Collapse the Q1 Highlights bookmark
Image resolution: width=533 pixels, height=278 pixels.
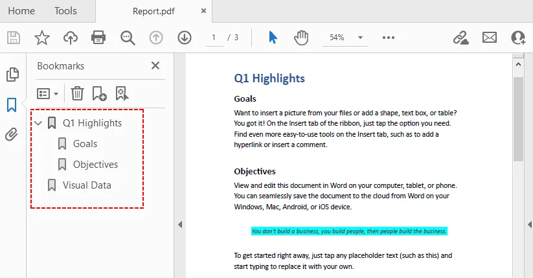(38, 123)
